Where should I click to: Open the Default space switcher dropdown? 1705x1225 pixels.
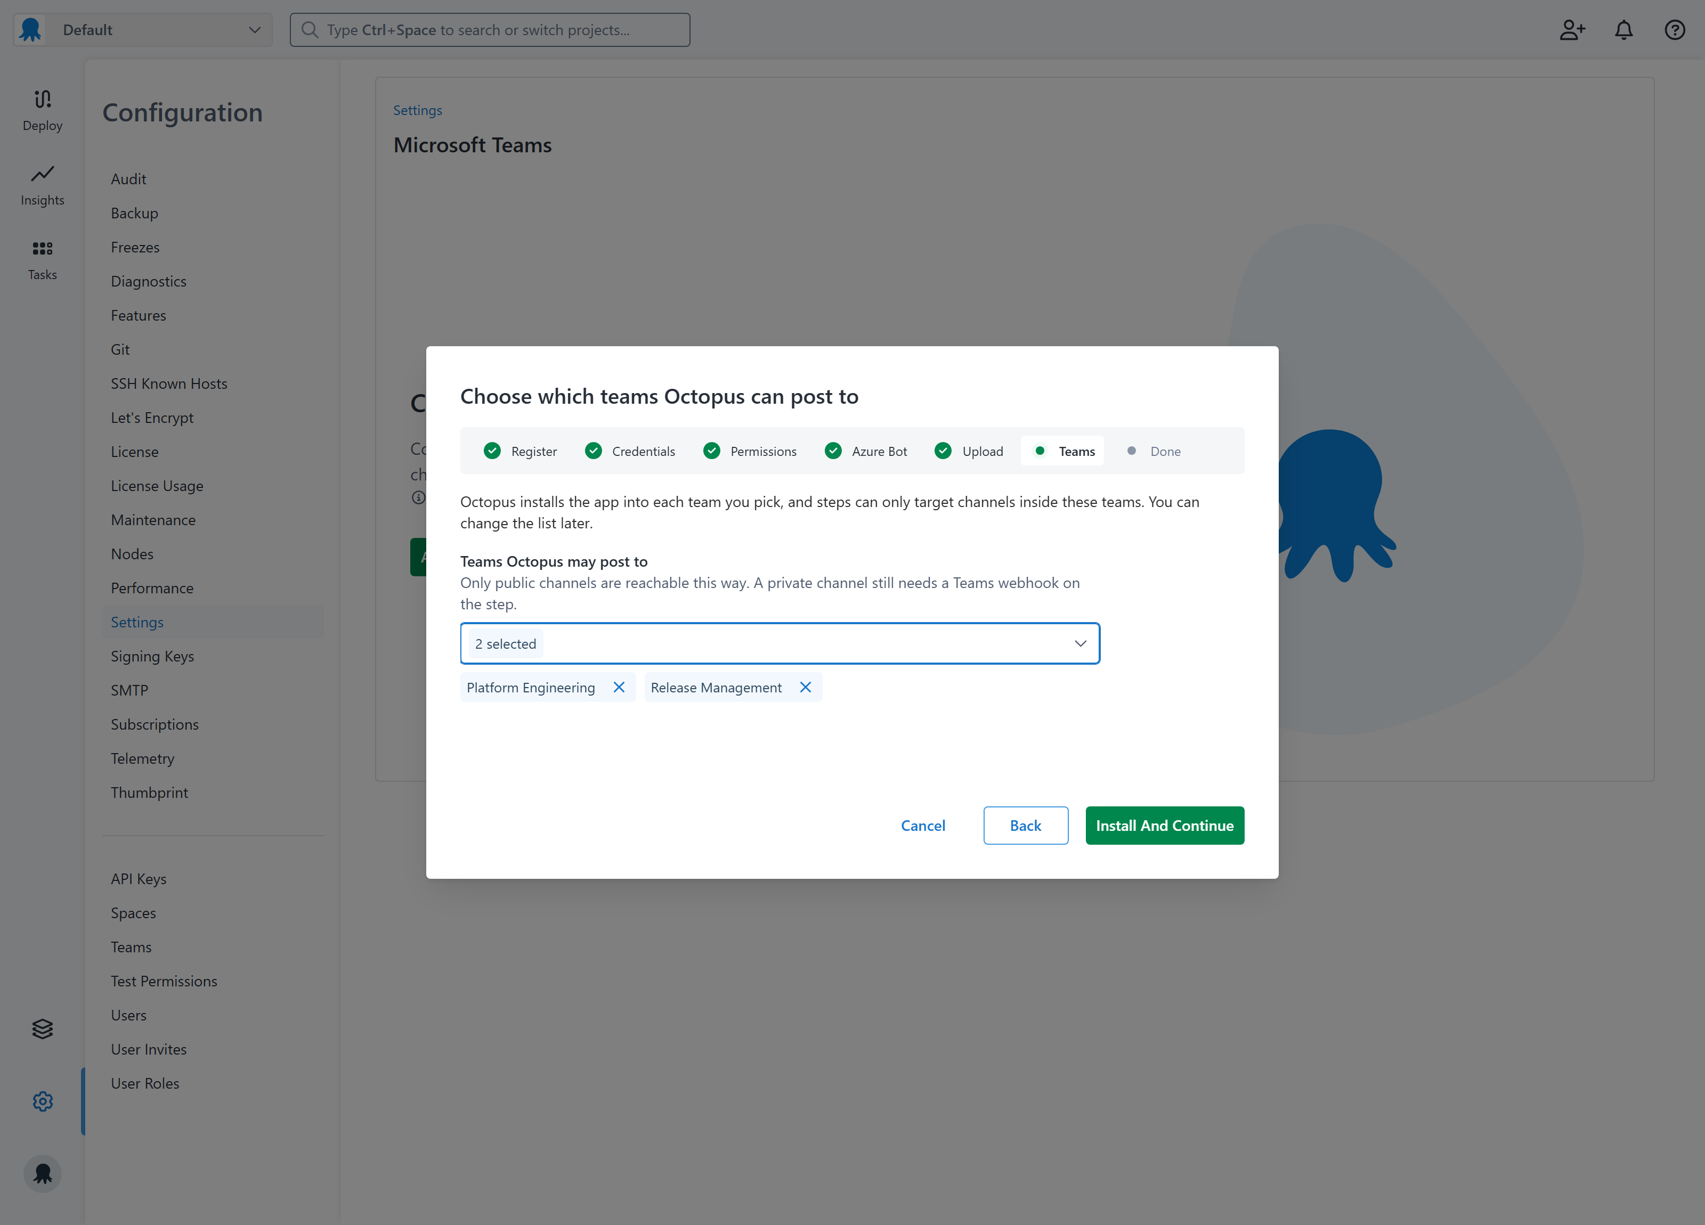(x=143, y=30)
